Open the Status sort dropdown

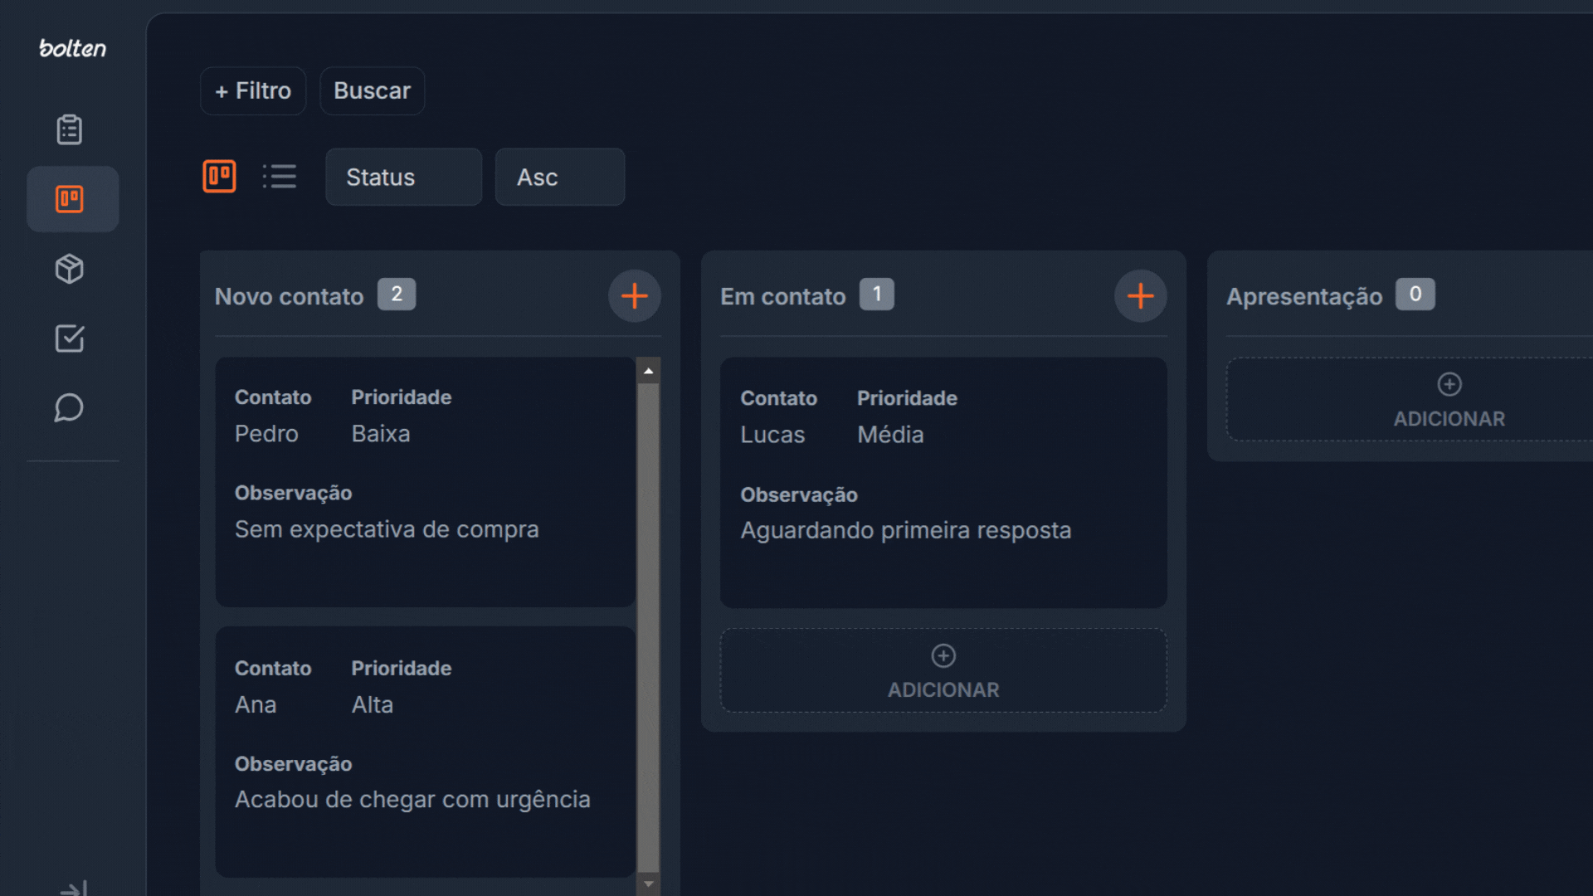403,177
